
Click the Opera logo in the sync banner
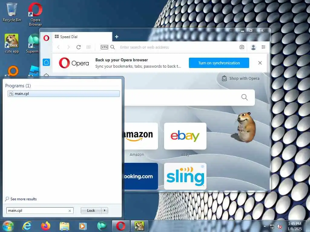[x=74, y=63]
